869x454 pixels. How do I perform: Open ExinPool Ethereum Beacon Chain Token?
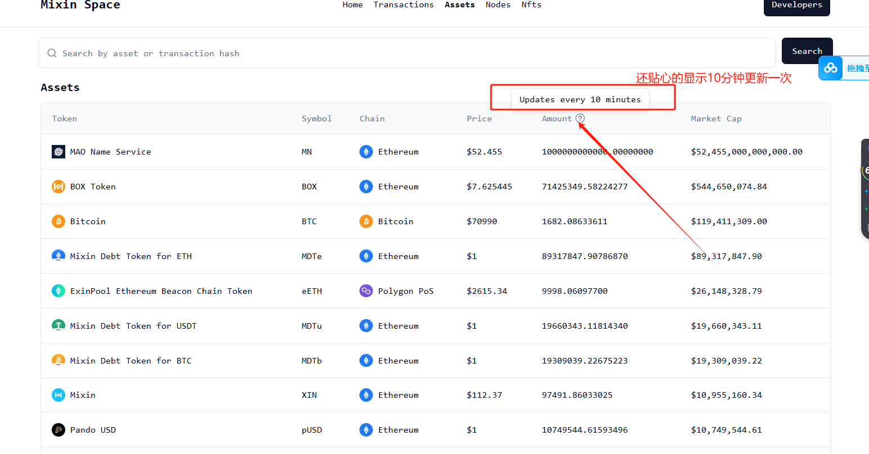[161, 291]
